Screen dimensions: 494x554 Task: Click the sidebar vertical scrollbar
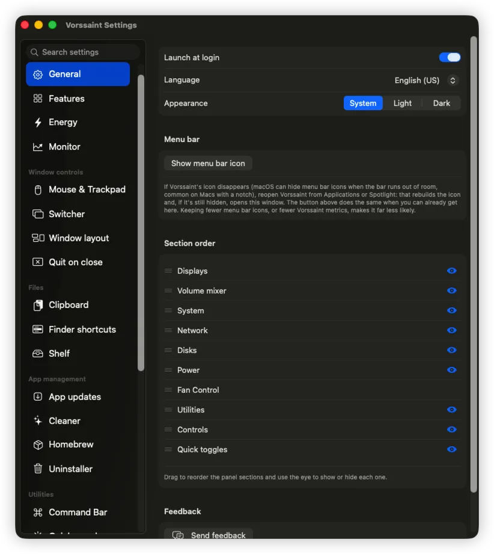(141, 223)
